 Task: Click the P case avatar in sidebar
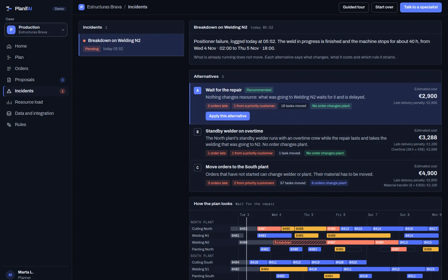[x=11, y=30]
